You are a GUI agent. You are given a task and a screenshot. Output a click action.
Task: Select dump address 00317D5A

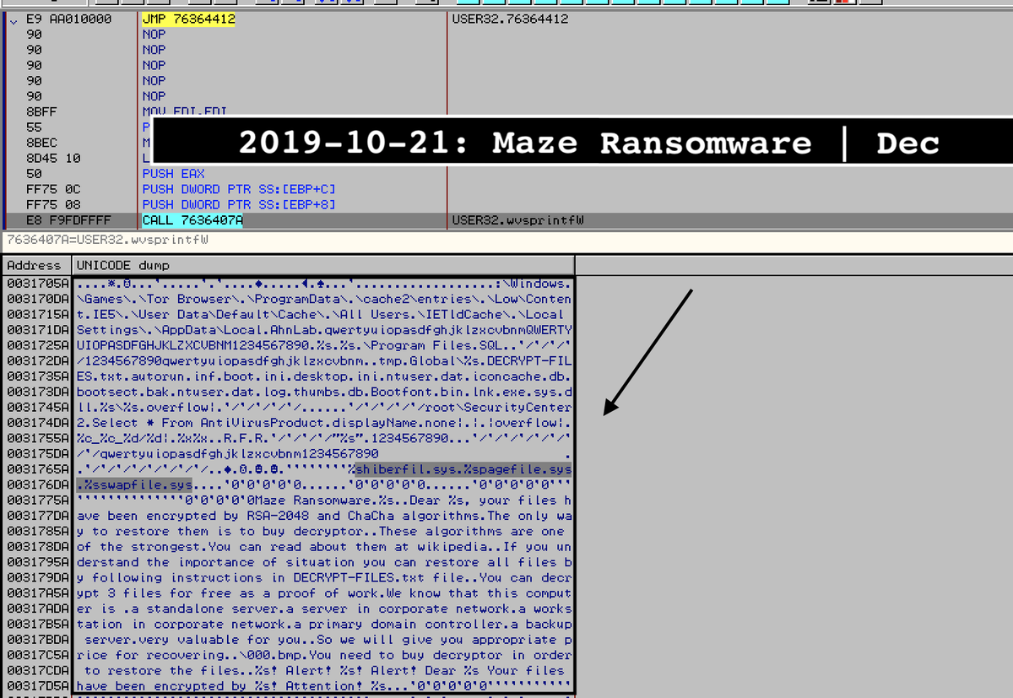click(x=35, y=685)
